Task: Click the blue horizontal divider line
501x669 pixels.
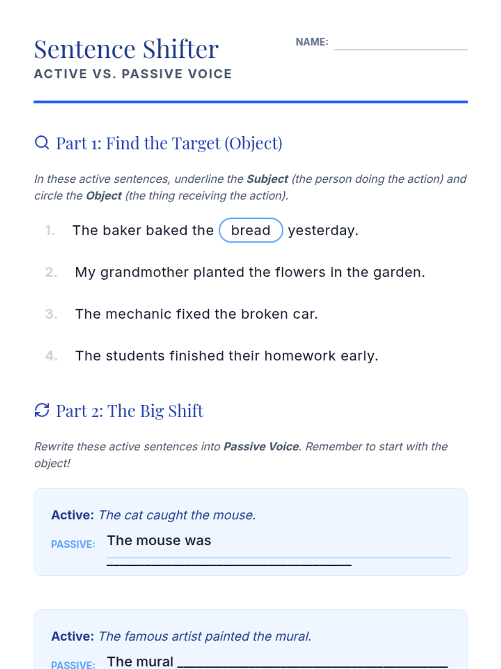Action: point(250,102)
